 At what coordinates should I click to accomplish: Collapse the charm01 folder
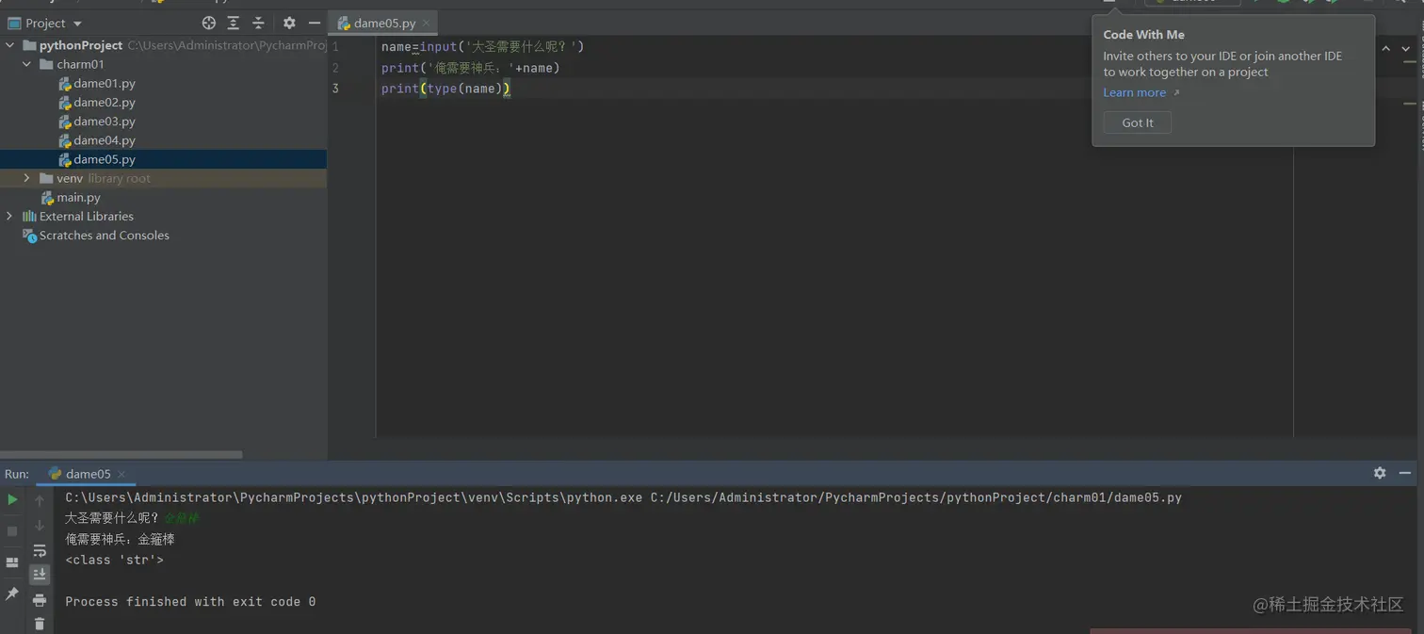(x=27, y=64)
